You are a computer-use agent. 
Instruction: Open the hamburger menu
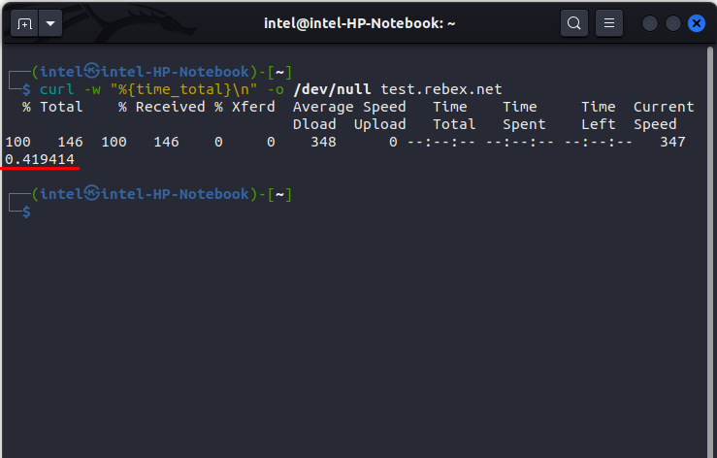[608, 22]
